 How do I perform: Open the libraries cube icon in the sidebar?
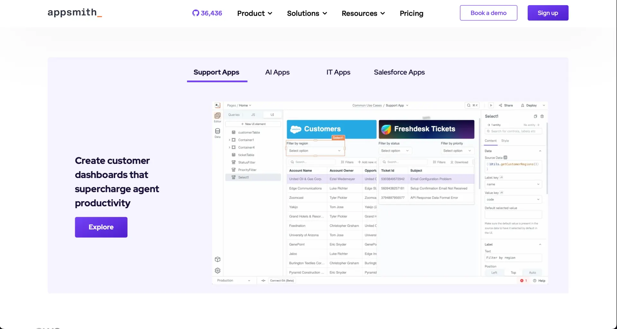click(x=218, y=259)
